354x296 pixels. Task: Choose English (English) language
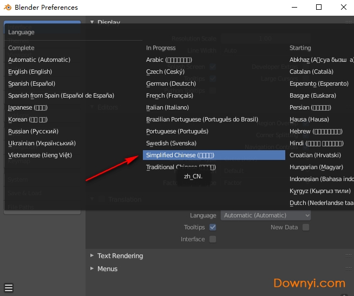pos(30,72)
